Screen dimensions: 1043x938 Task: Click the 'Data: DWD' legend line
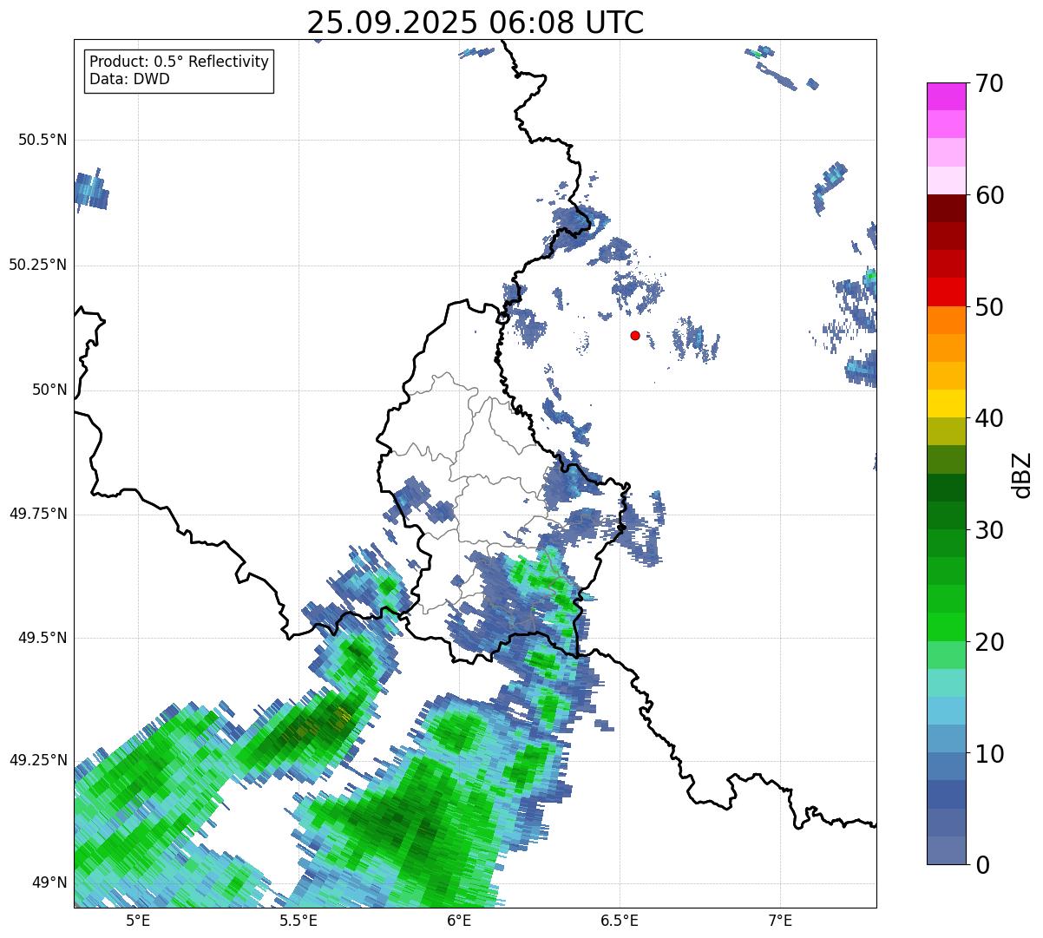click(x=130, y=79)
